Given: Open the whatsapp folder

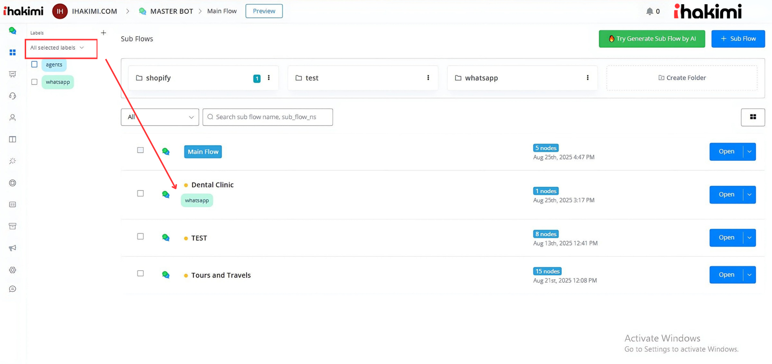Looking at the screenshot, I should 481,78.
